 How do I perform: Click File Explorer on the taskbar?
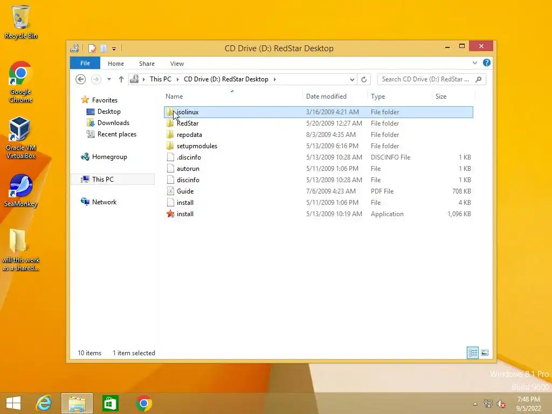[x=77, y=403]
